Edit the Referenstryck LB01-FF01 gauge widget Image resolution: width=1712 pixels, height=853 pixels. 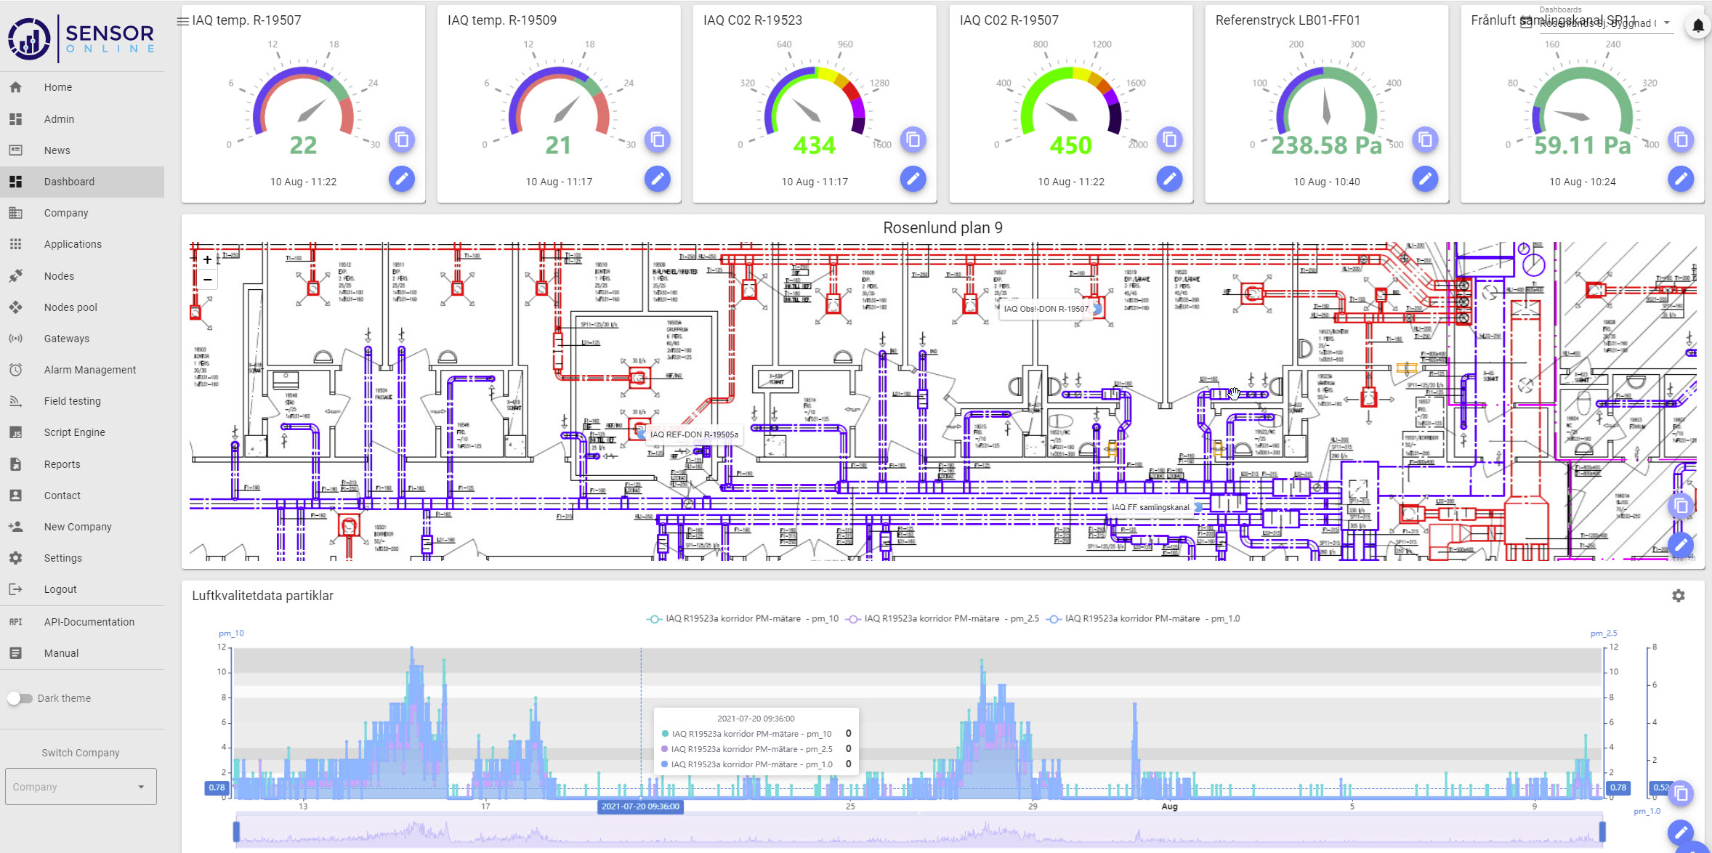[1425, 179]
